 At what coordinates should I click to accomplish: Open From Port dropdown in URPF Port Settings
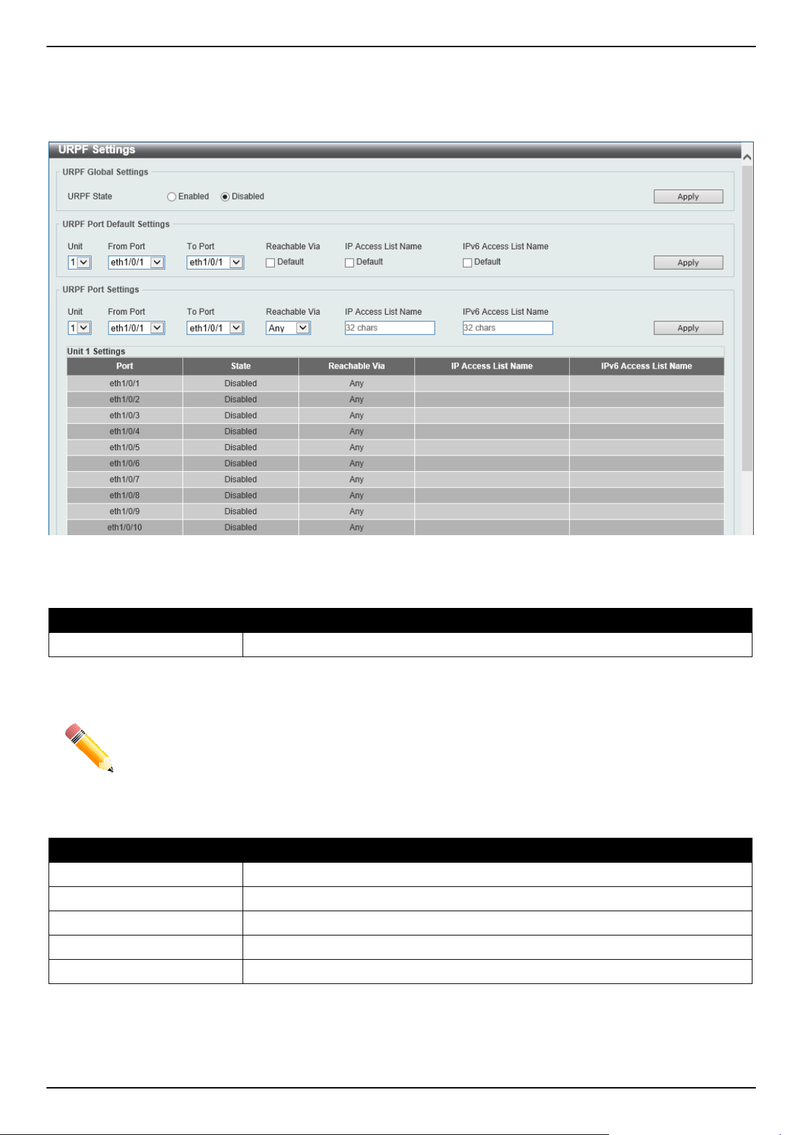click(136, 328)
